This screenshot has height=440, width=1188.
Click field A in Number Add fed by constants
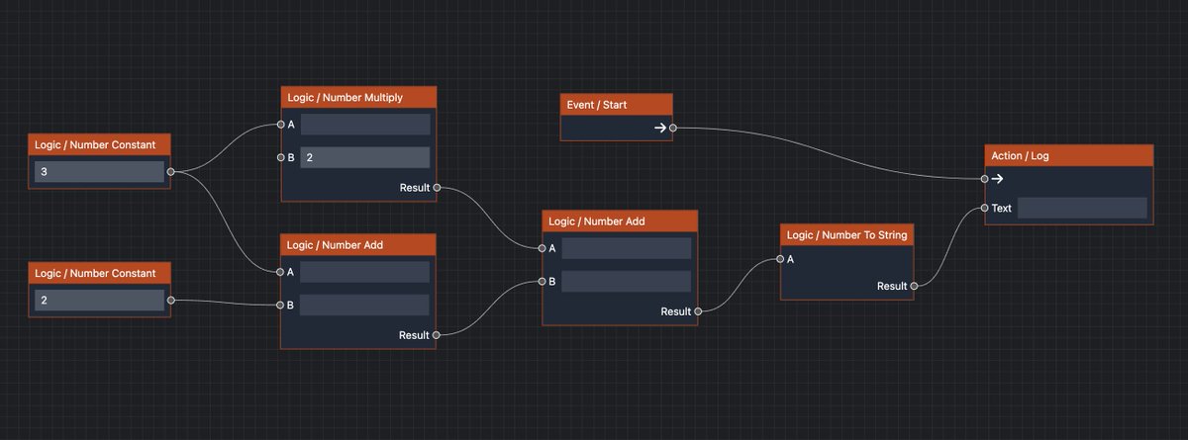[365, 272]
